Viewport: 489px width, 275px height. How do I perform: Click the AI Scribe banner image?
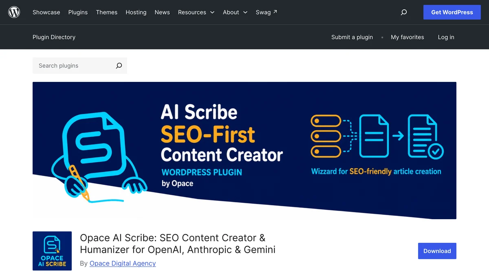(x=244, y=150)
